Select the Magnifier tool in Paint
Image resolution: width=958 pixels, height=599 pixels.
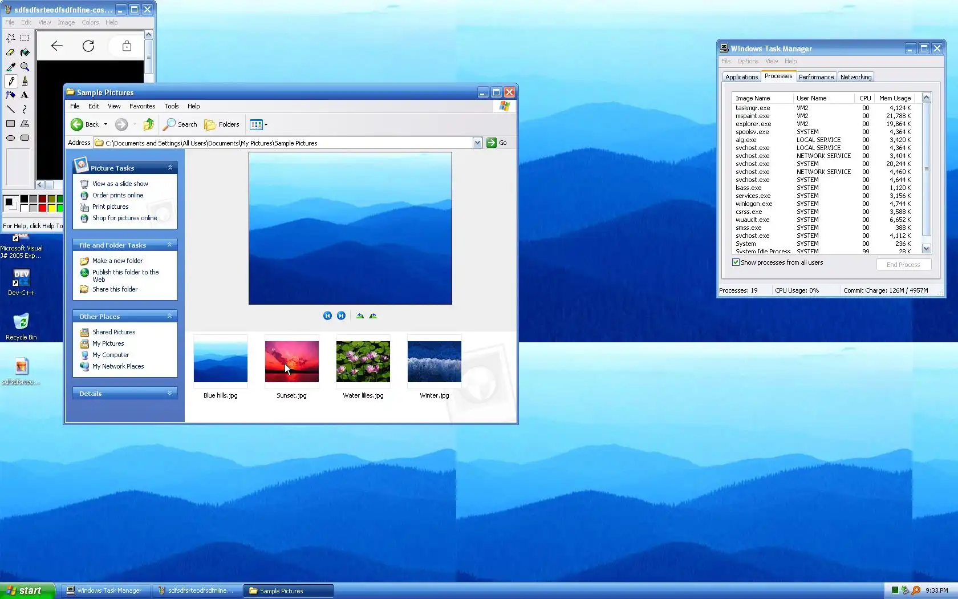[25, 67]
